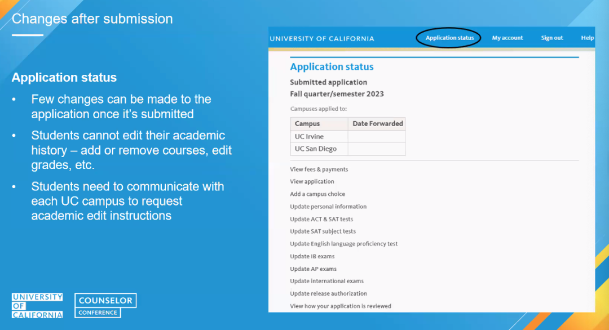
Task: Open My account in top navigation
Action: point(507,38)
